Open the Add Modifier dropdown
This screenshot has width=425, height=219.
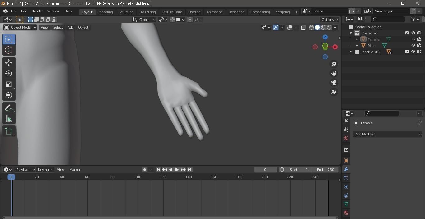click(x=388, y=134)
